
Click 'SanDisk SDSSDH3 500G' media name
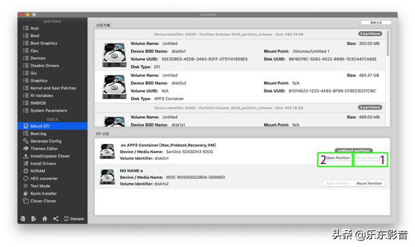click(189, 152)
